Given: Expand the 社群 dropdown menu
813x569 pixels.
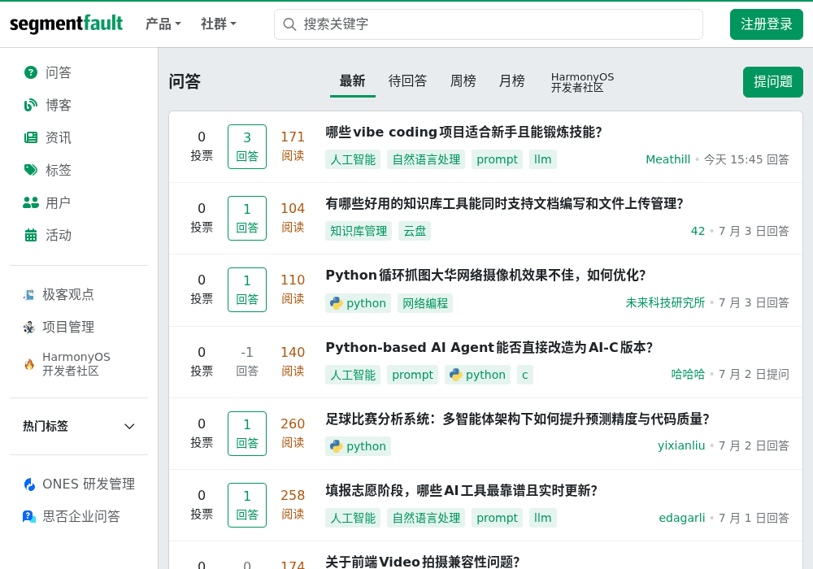Looking at the screenshot, I should [x=218, y=24].
